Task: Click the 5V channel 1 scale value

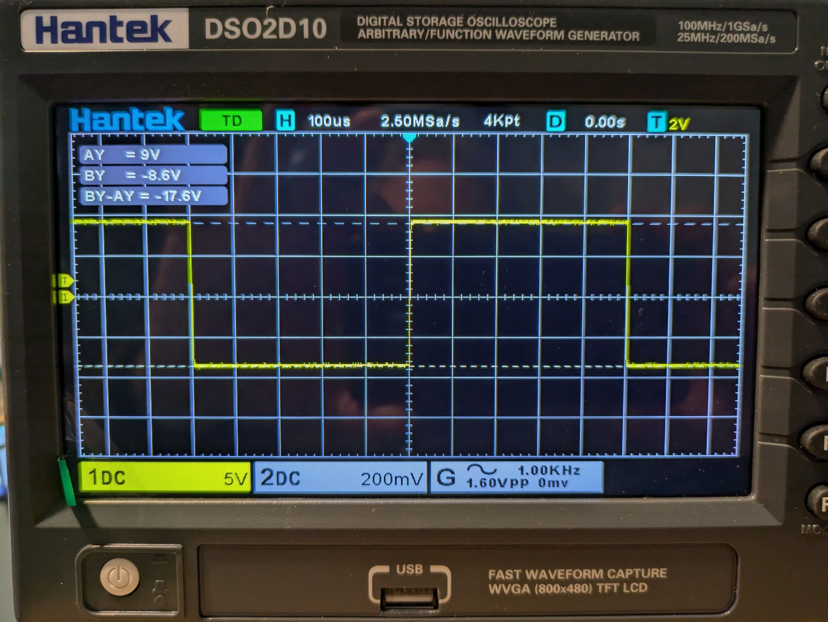Action: pos(235,479)
